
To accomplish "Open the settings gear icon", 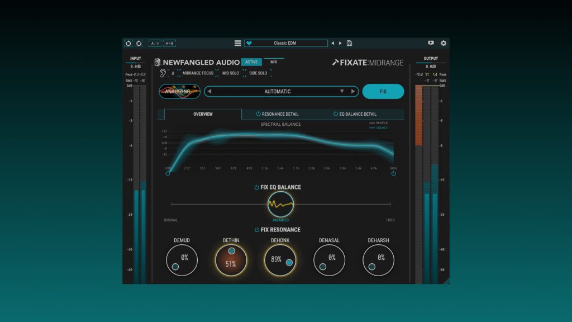I will coord(443,43).
